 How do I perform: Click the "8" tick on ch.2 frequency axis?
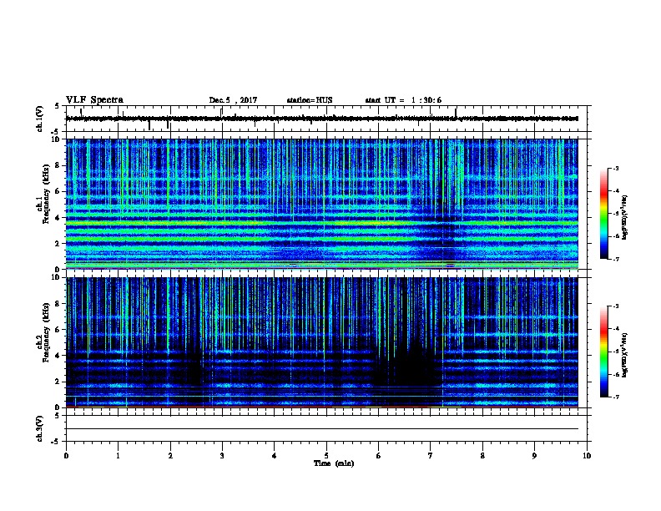pos(58,304)
